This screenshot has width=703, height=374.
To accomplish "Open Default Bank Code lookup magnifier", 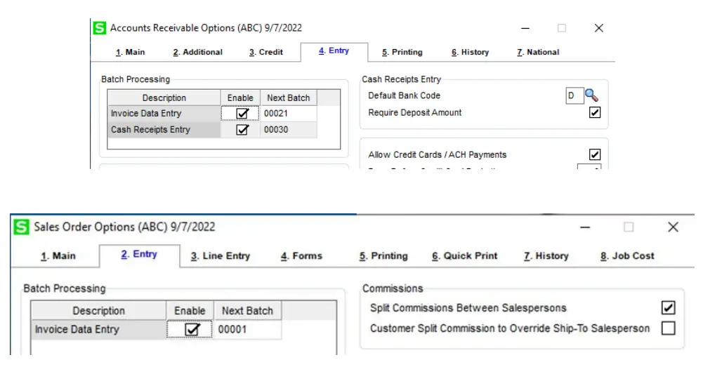I will [591, 95].
